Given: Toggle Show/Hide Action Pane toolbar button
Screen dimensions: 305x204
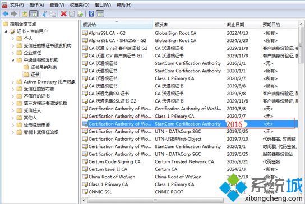Looking at the screenshot, I should point(100,14).
